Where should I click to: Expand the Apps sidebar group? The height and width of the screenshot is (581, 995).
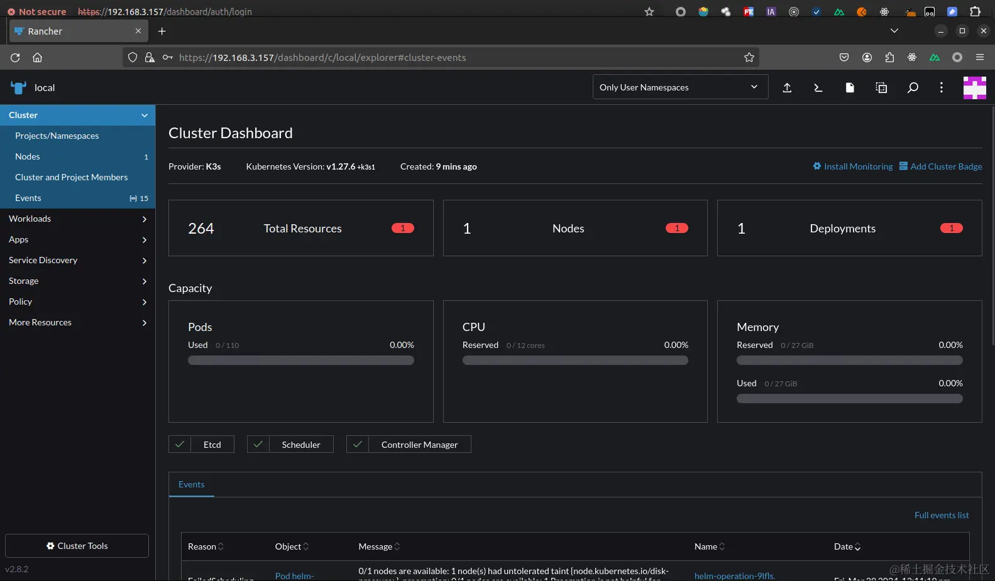click(x=145, y=239)
